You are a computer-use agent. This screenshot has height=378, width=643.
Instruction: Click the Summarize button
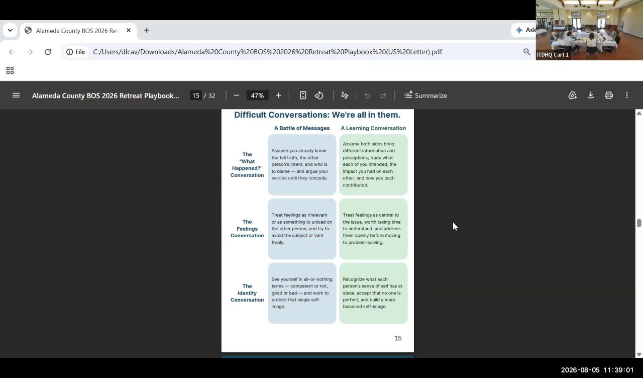tap(425, 96)
